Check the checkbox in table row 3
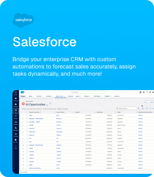 27,122
